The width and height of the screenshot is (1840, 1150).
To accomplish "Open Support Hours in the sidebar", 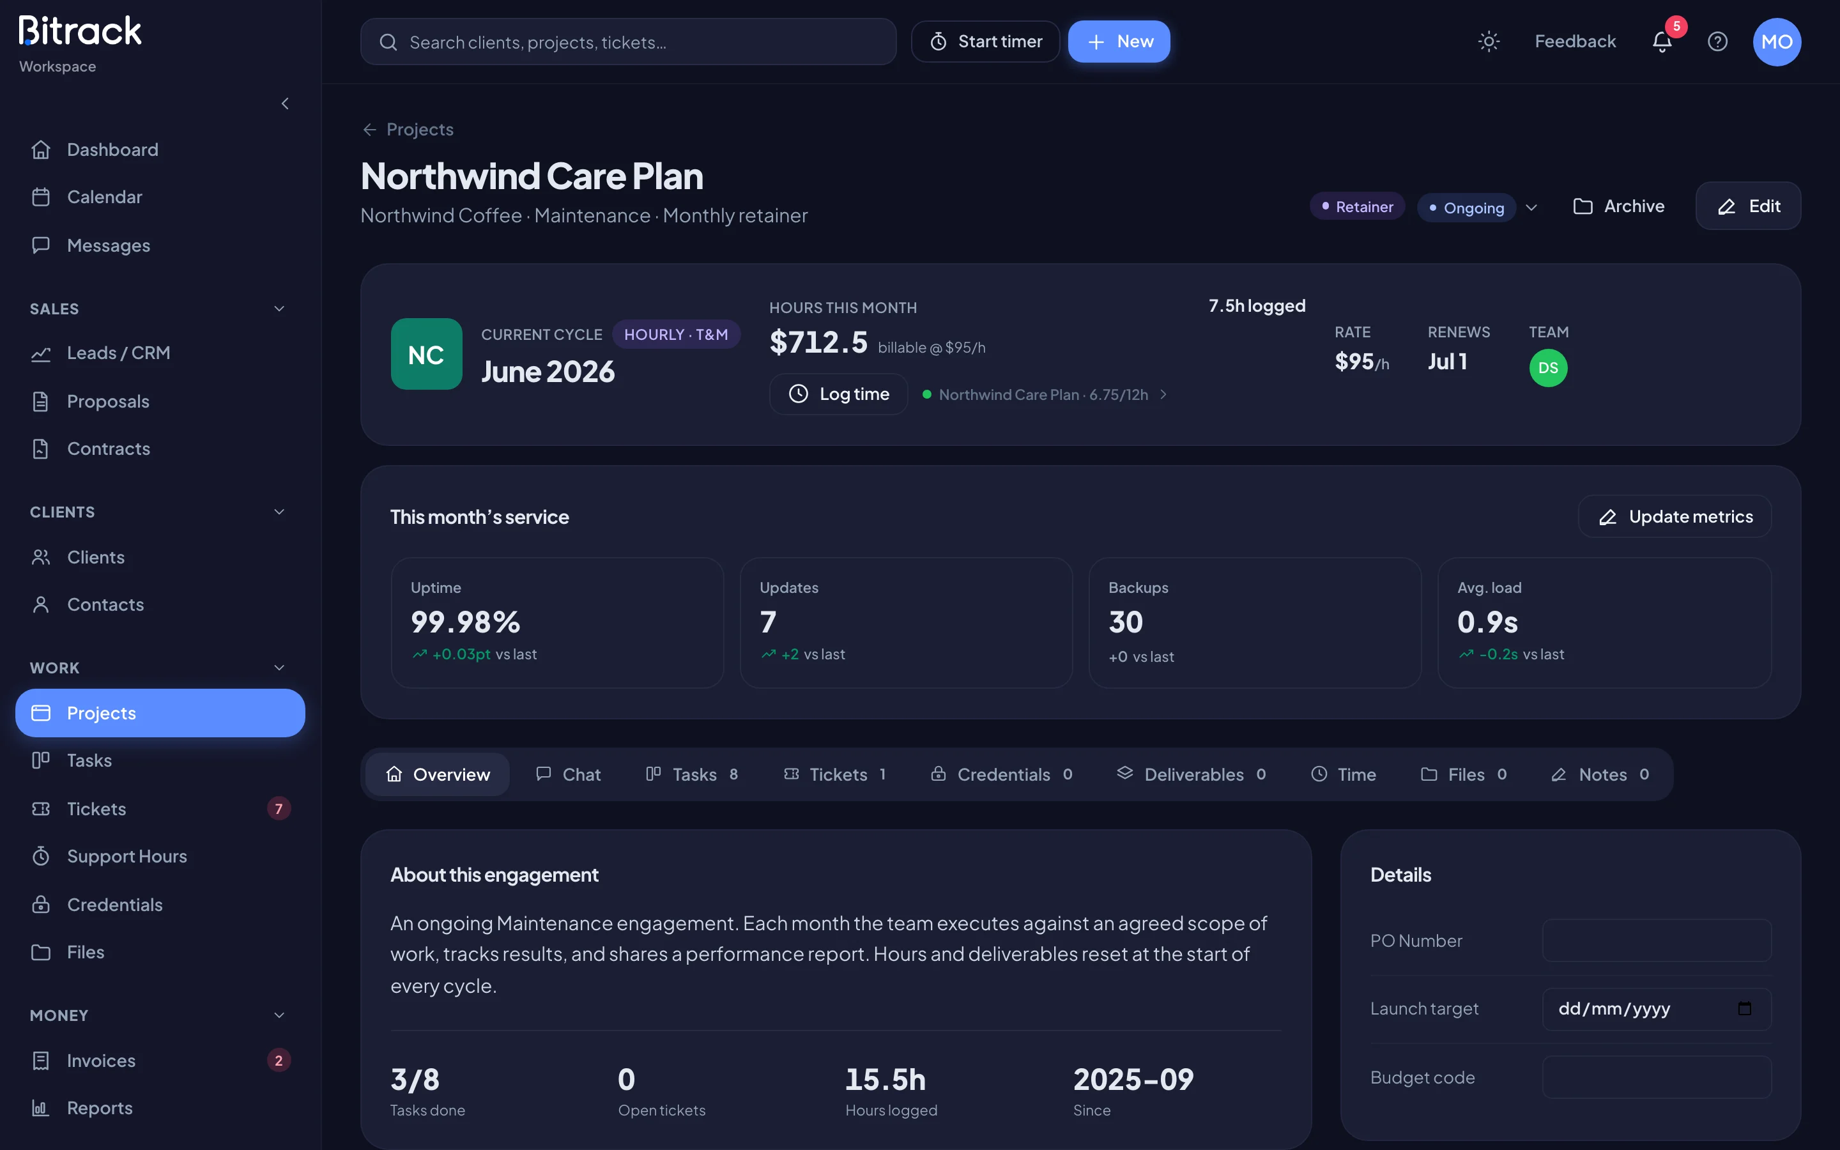I will [x=160, y=856].
